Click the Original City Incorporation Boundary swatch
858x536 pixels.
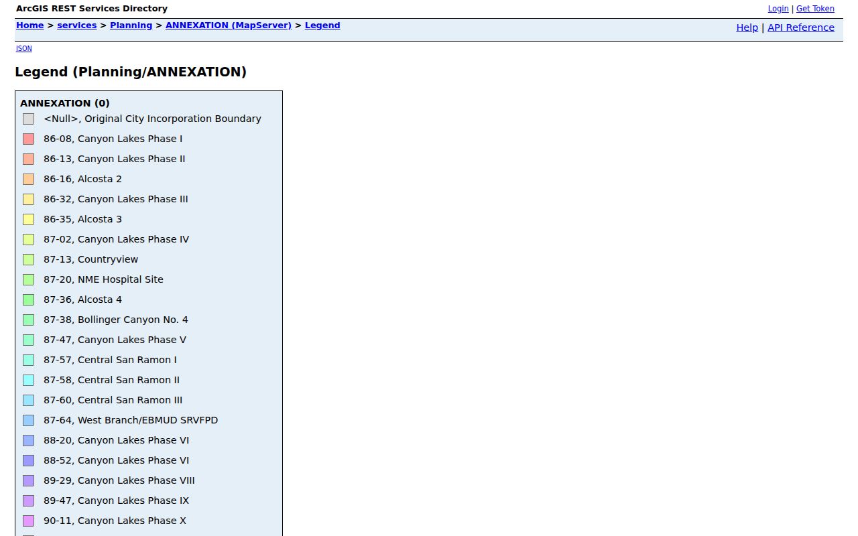tap(28, 119)
